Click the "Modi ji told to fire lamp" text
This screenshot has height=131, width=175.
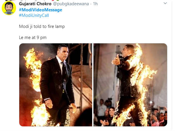[x=42, y=26]
